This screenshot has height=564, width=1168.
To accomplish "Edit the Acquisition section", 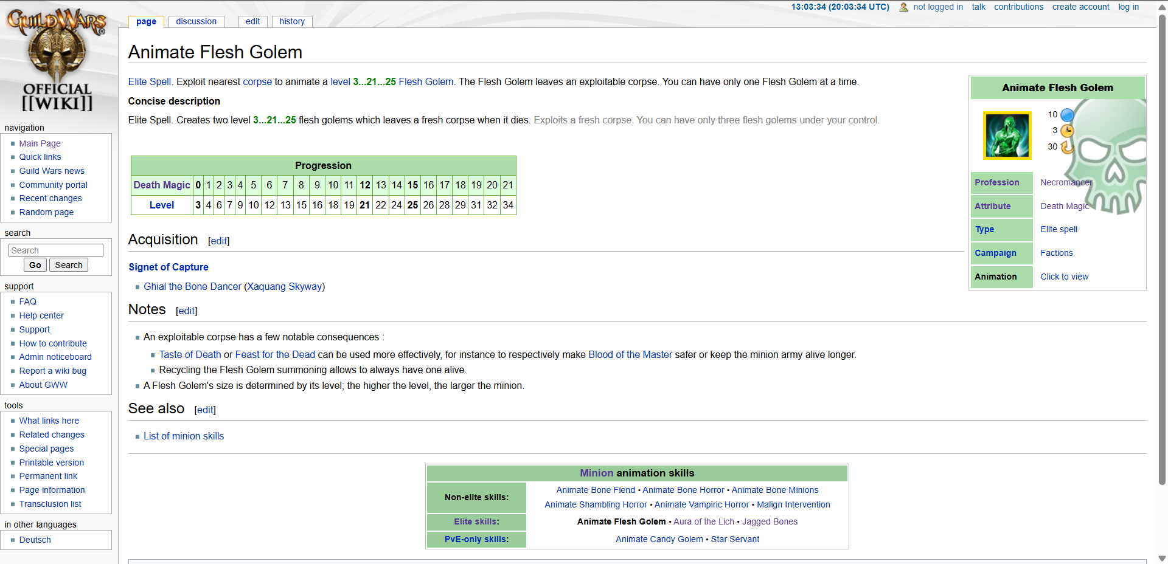I will (x=219, y=241).
